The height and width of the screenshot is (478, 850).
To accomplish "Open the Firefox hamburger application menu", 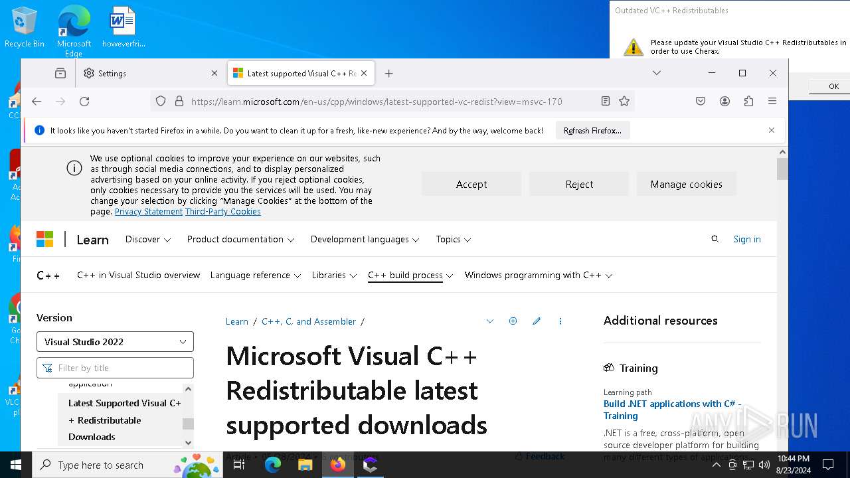I will pos(772,101).
